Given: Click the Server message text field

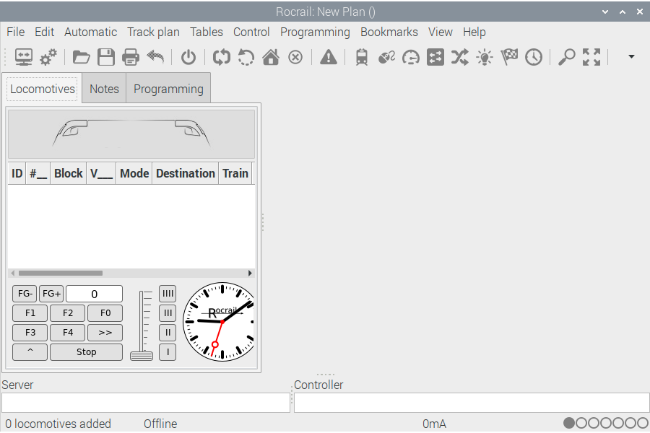Looking at the screenshot, I should (146, 403).
